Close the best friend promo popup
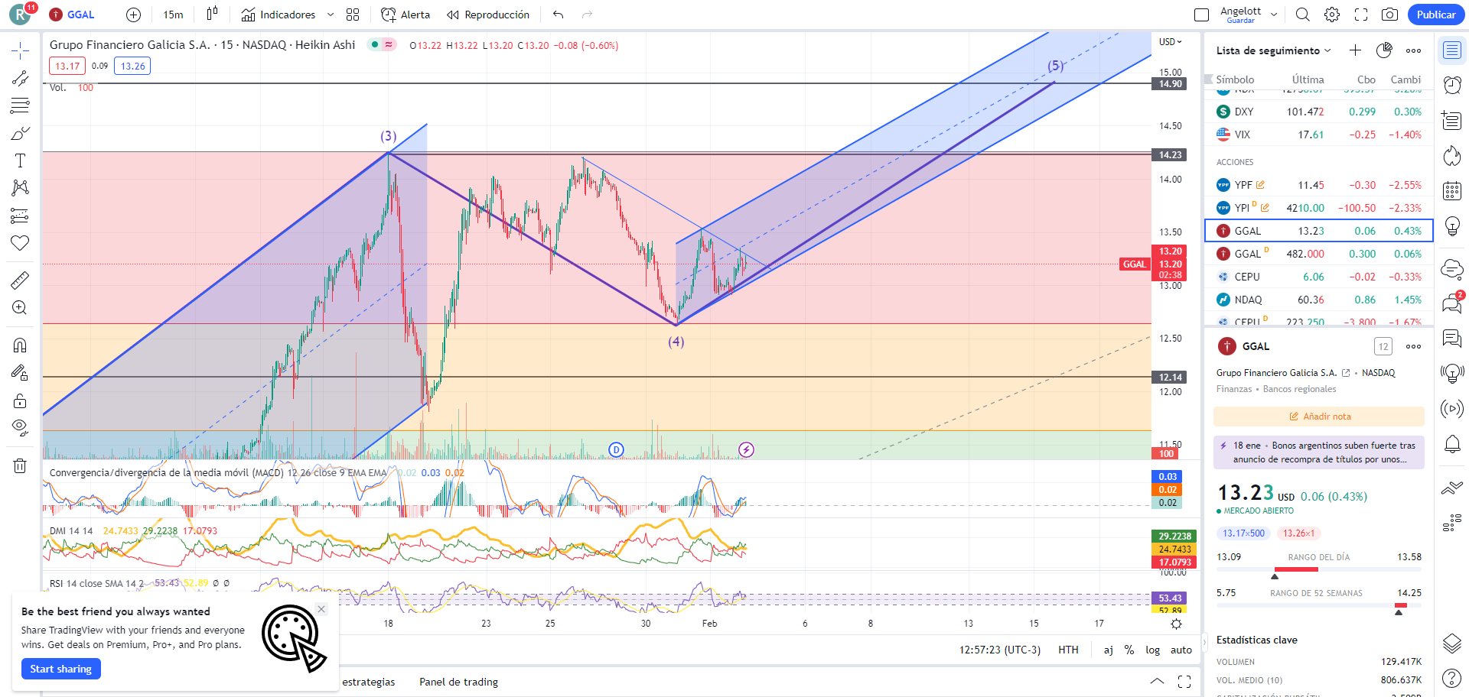Viewport: 1469px width, 697px height. point(321,609)
